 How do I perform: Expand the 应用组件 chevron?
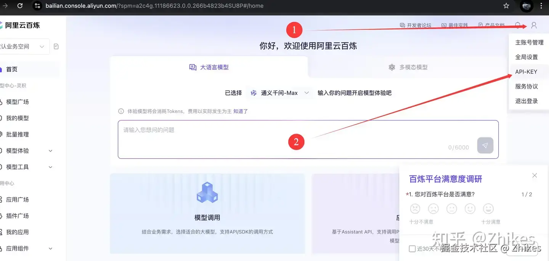click(x=50, y=248)
